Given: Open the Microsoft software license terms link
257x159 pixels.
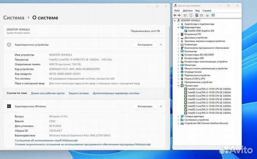Looking at the screenshot, I should click(x=83, y=144).
